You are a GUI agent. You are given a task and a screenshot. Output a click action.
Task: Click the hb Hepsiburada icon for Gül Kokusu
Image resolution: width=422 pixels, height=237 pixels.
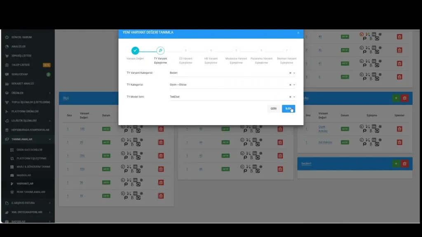coord(373,139)
